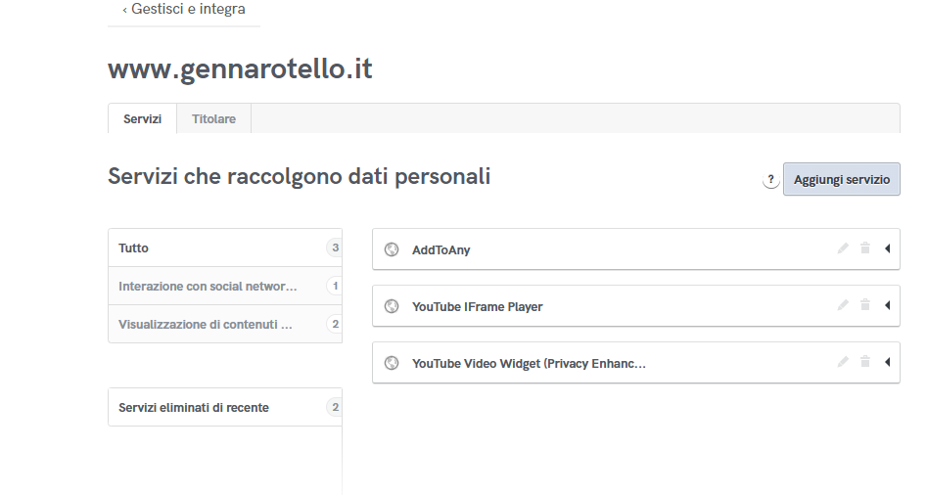The image size is (927, 495).
Task: Click the globe icon beside AddToAny
Action: (392, 249)
